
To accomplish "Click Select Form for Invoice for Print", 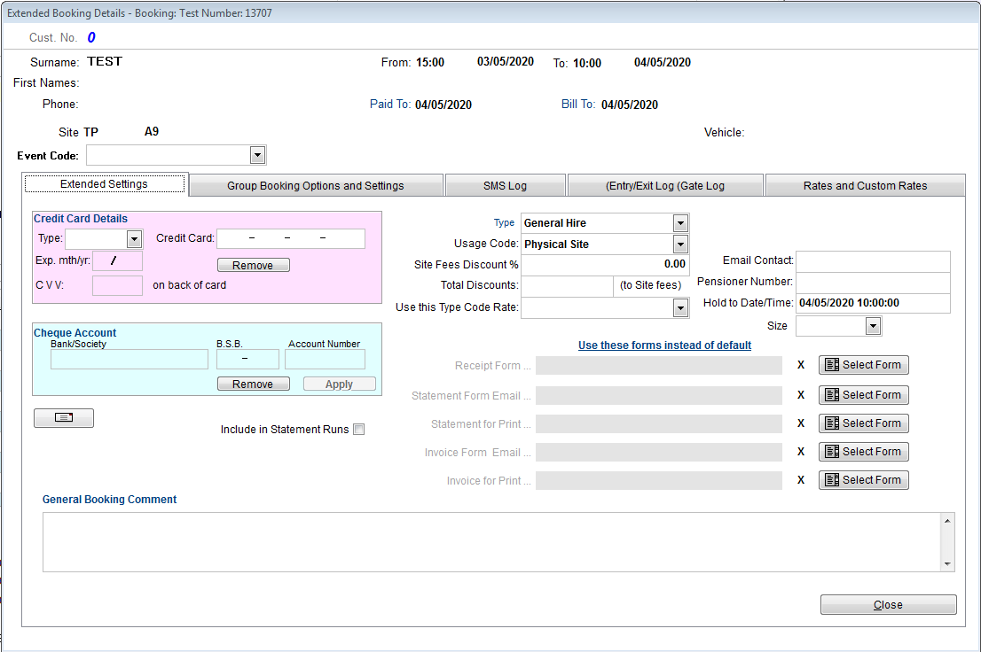I will click(x=863, y=480).
